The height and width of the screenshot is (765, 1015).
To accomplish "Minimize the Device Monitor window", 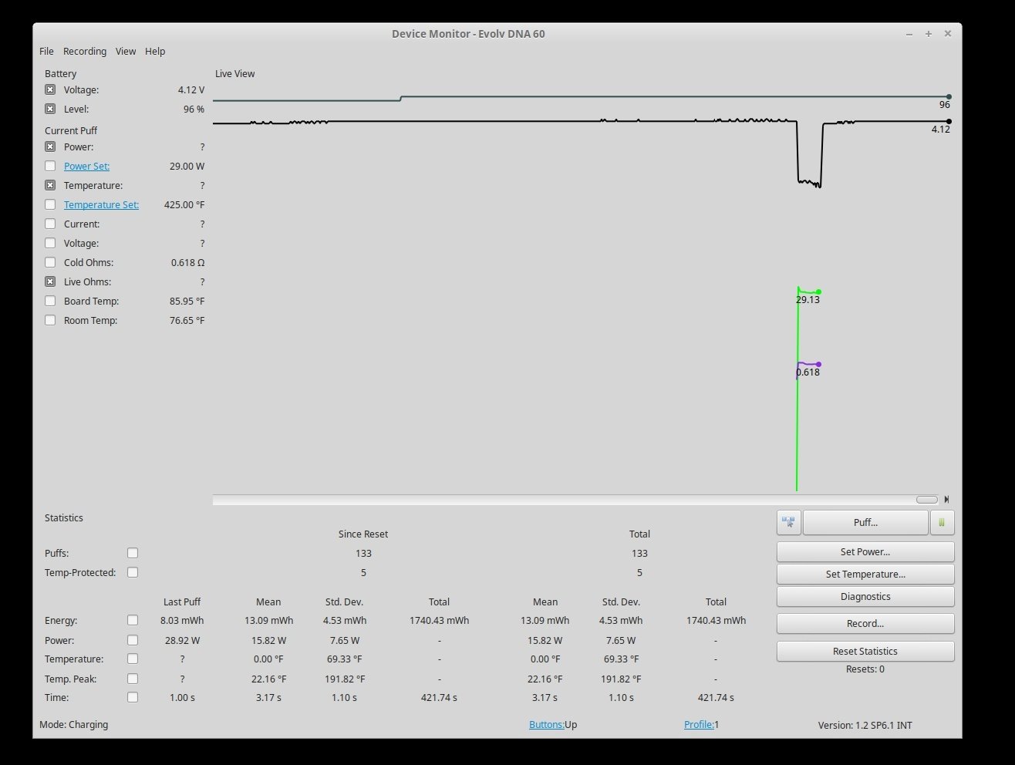I will 909,34.
